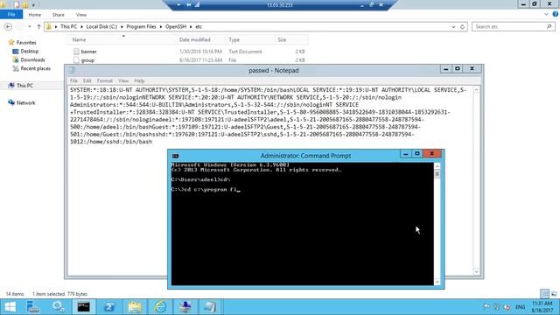Refresh the etc folder listing

pos(463,27)
